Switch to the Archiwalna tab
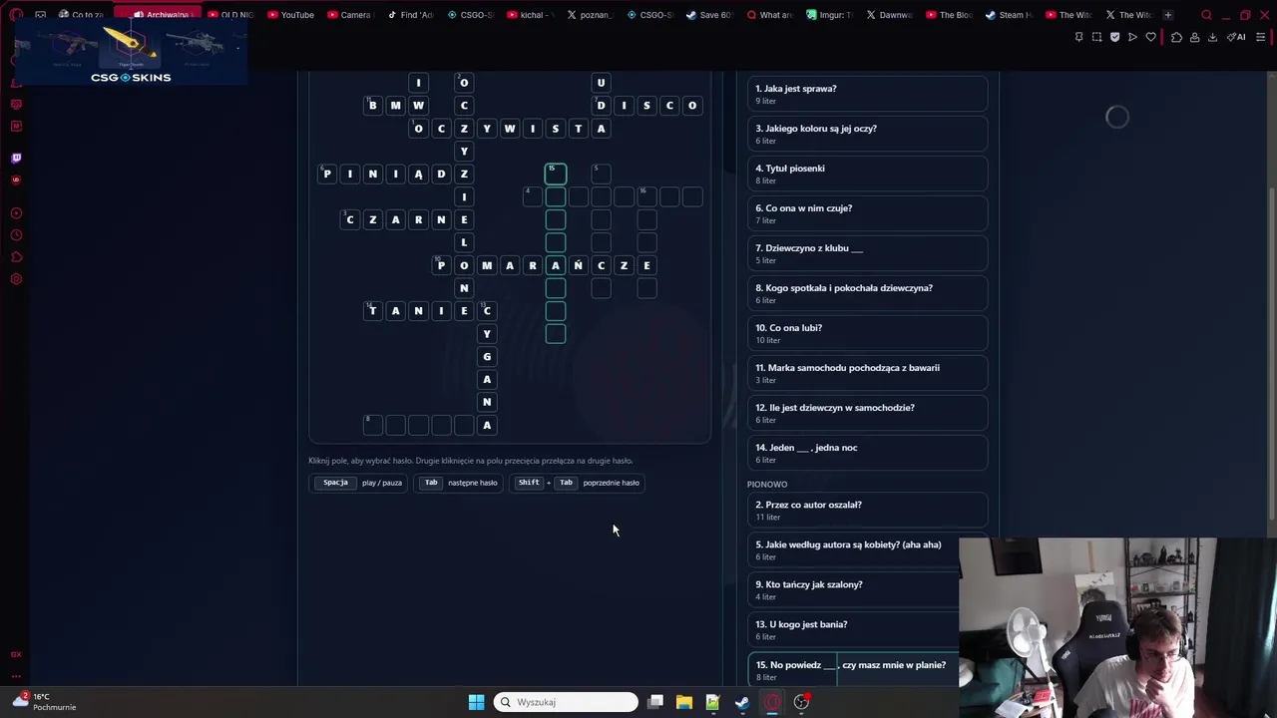 [x=160, y=15]
